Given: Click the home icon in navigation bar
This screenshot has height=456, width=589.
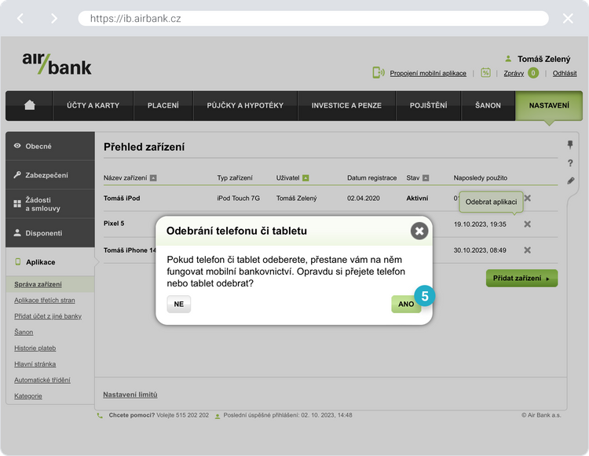Looking at the screenshot, I should (30, 105).
